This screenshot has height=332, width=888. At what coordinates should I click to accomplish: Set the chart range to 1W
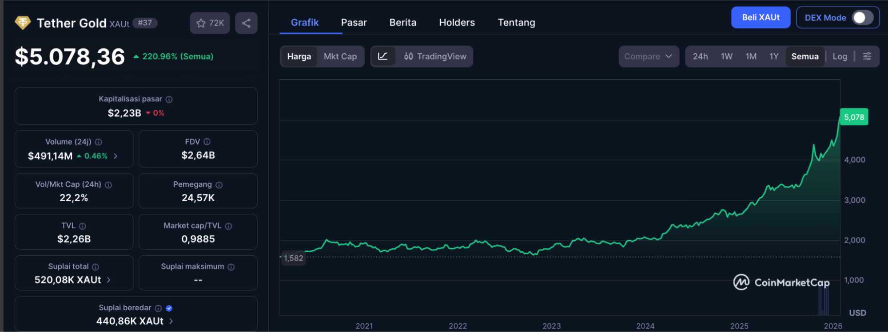(727, 56)
